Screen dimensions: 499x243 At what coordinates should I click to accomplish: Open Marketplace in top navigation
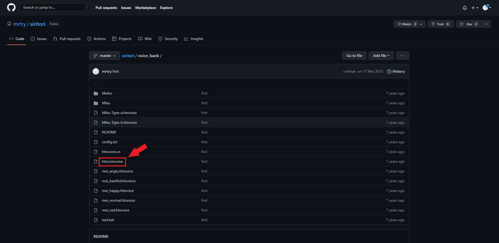146,8
